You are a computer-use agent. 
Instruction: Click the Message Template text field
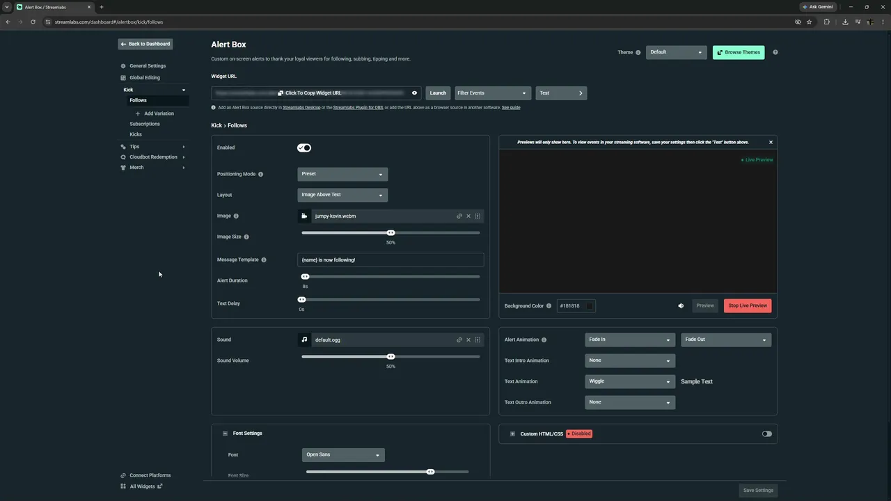point(391,260)
